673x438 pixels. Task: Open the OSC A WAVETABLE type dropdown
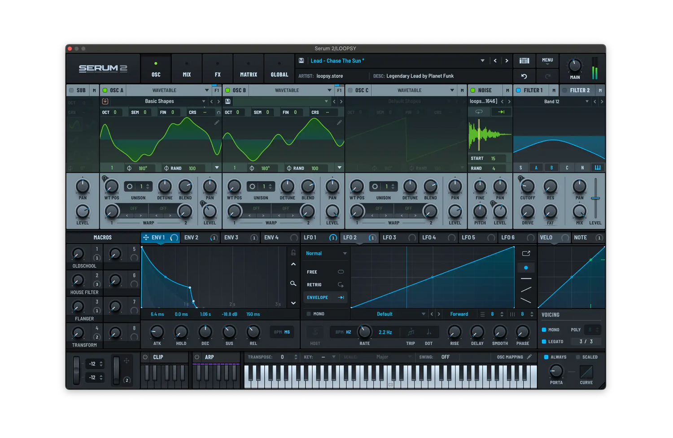point(207,91)
